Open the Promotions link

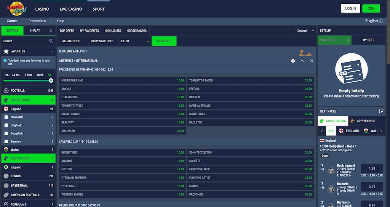point(37,21)
